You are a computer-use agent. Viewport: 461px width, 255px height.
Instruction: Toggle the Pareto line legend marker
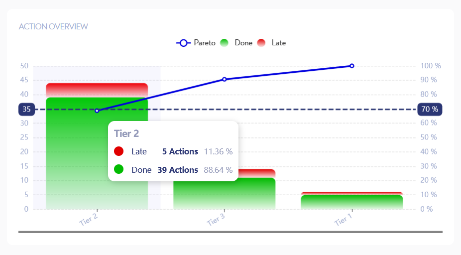[x=183, y=43]
